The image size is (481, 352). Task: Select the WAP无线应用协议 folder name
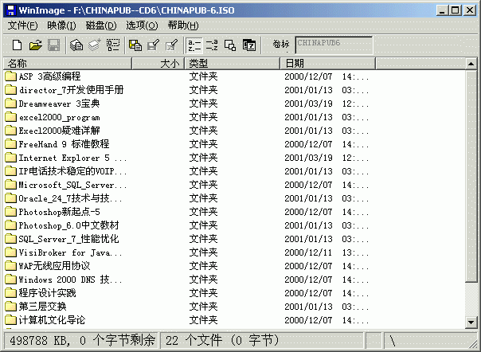(54, 266)
